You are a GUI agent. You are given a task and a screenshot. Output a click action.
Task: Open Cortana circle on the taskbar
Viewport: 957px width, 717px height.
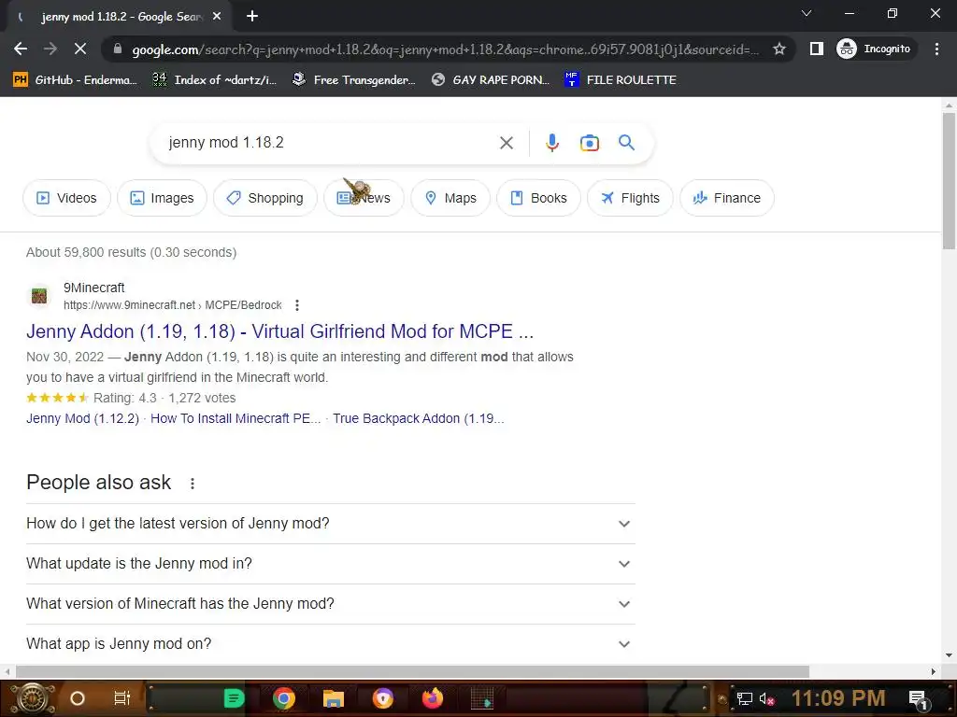(78, 698)
